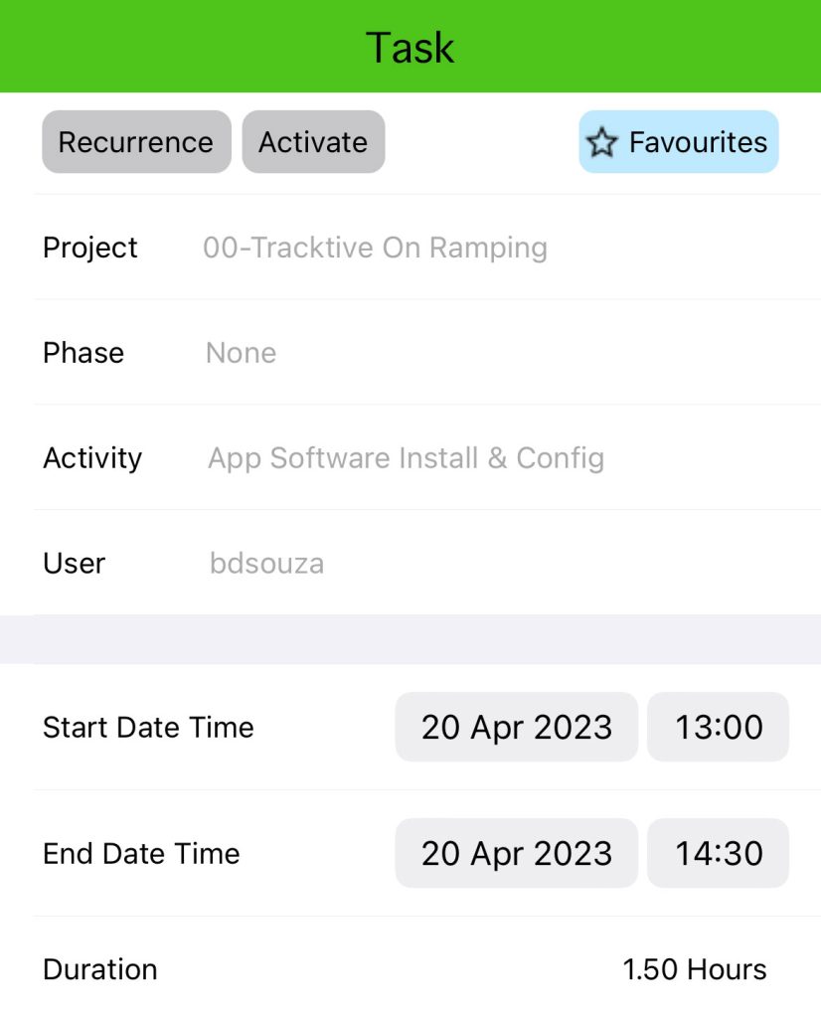Tap the Activate button
Screen dimensions: 821x1018
point(313,141)
